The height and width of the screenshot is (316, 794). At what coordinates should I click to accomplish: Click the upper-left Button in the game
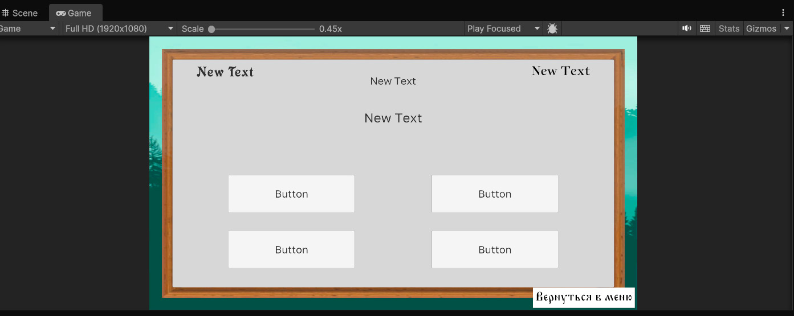[291, 194]
